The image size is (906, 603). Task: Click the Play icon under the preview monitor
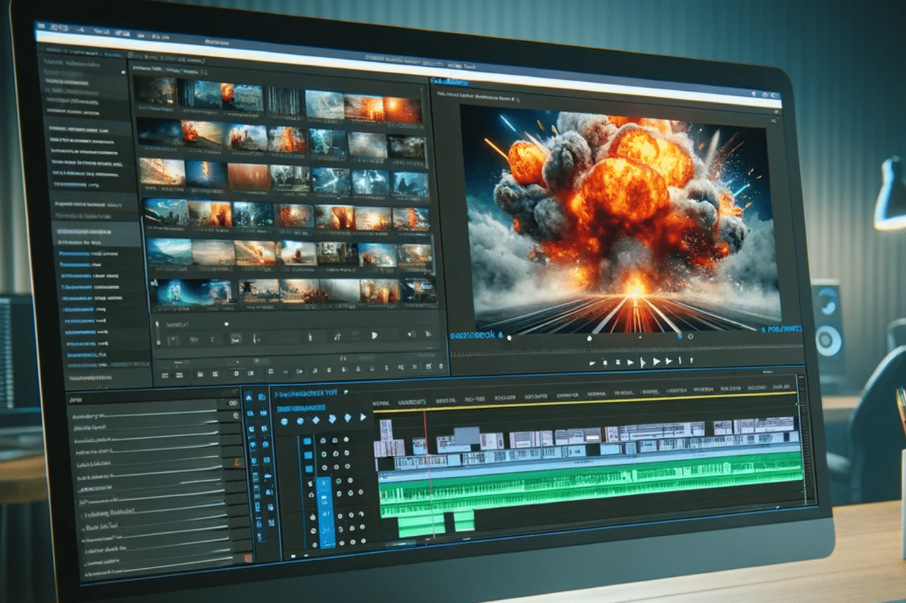click(x=630, y=362)
